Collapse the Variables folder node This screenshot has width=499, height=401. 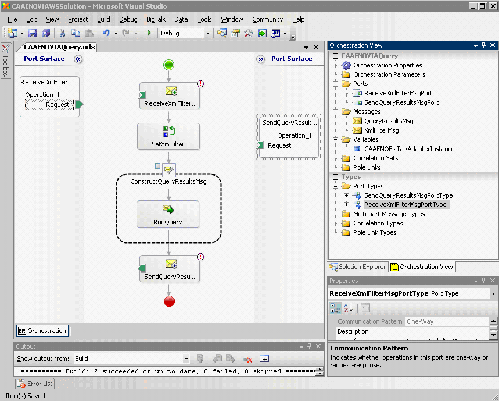[x=335, y=139]
